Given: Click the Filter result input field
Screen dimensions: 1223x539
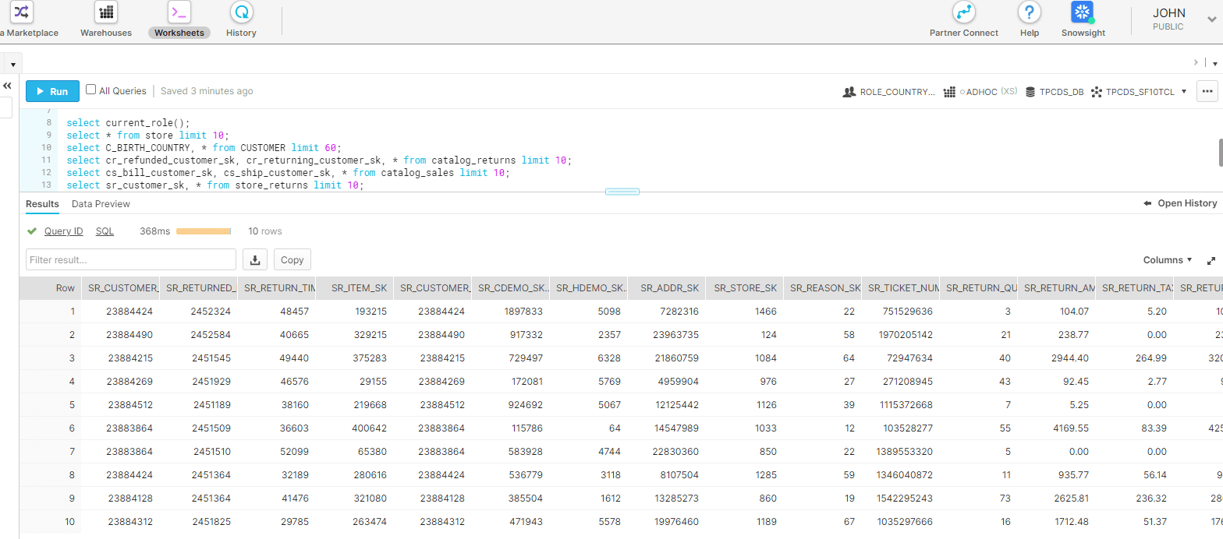Looking at the screenshot, I should click(x=131, y=259).
